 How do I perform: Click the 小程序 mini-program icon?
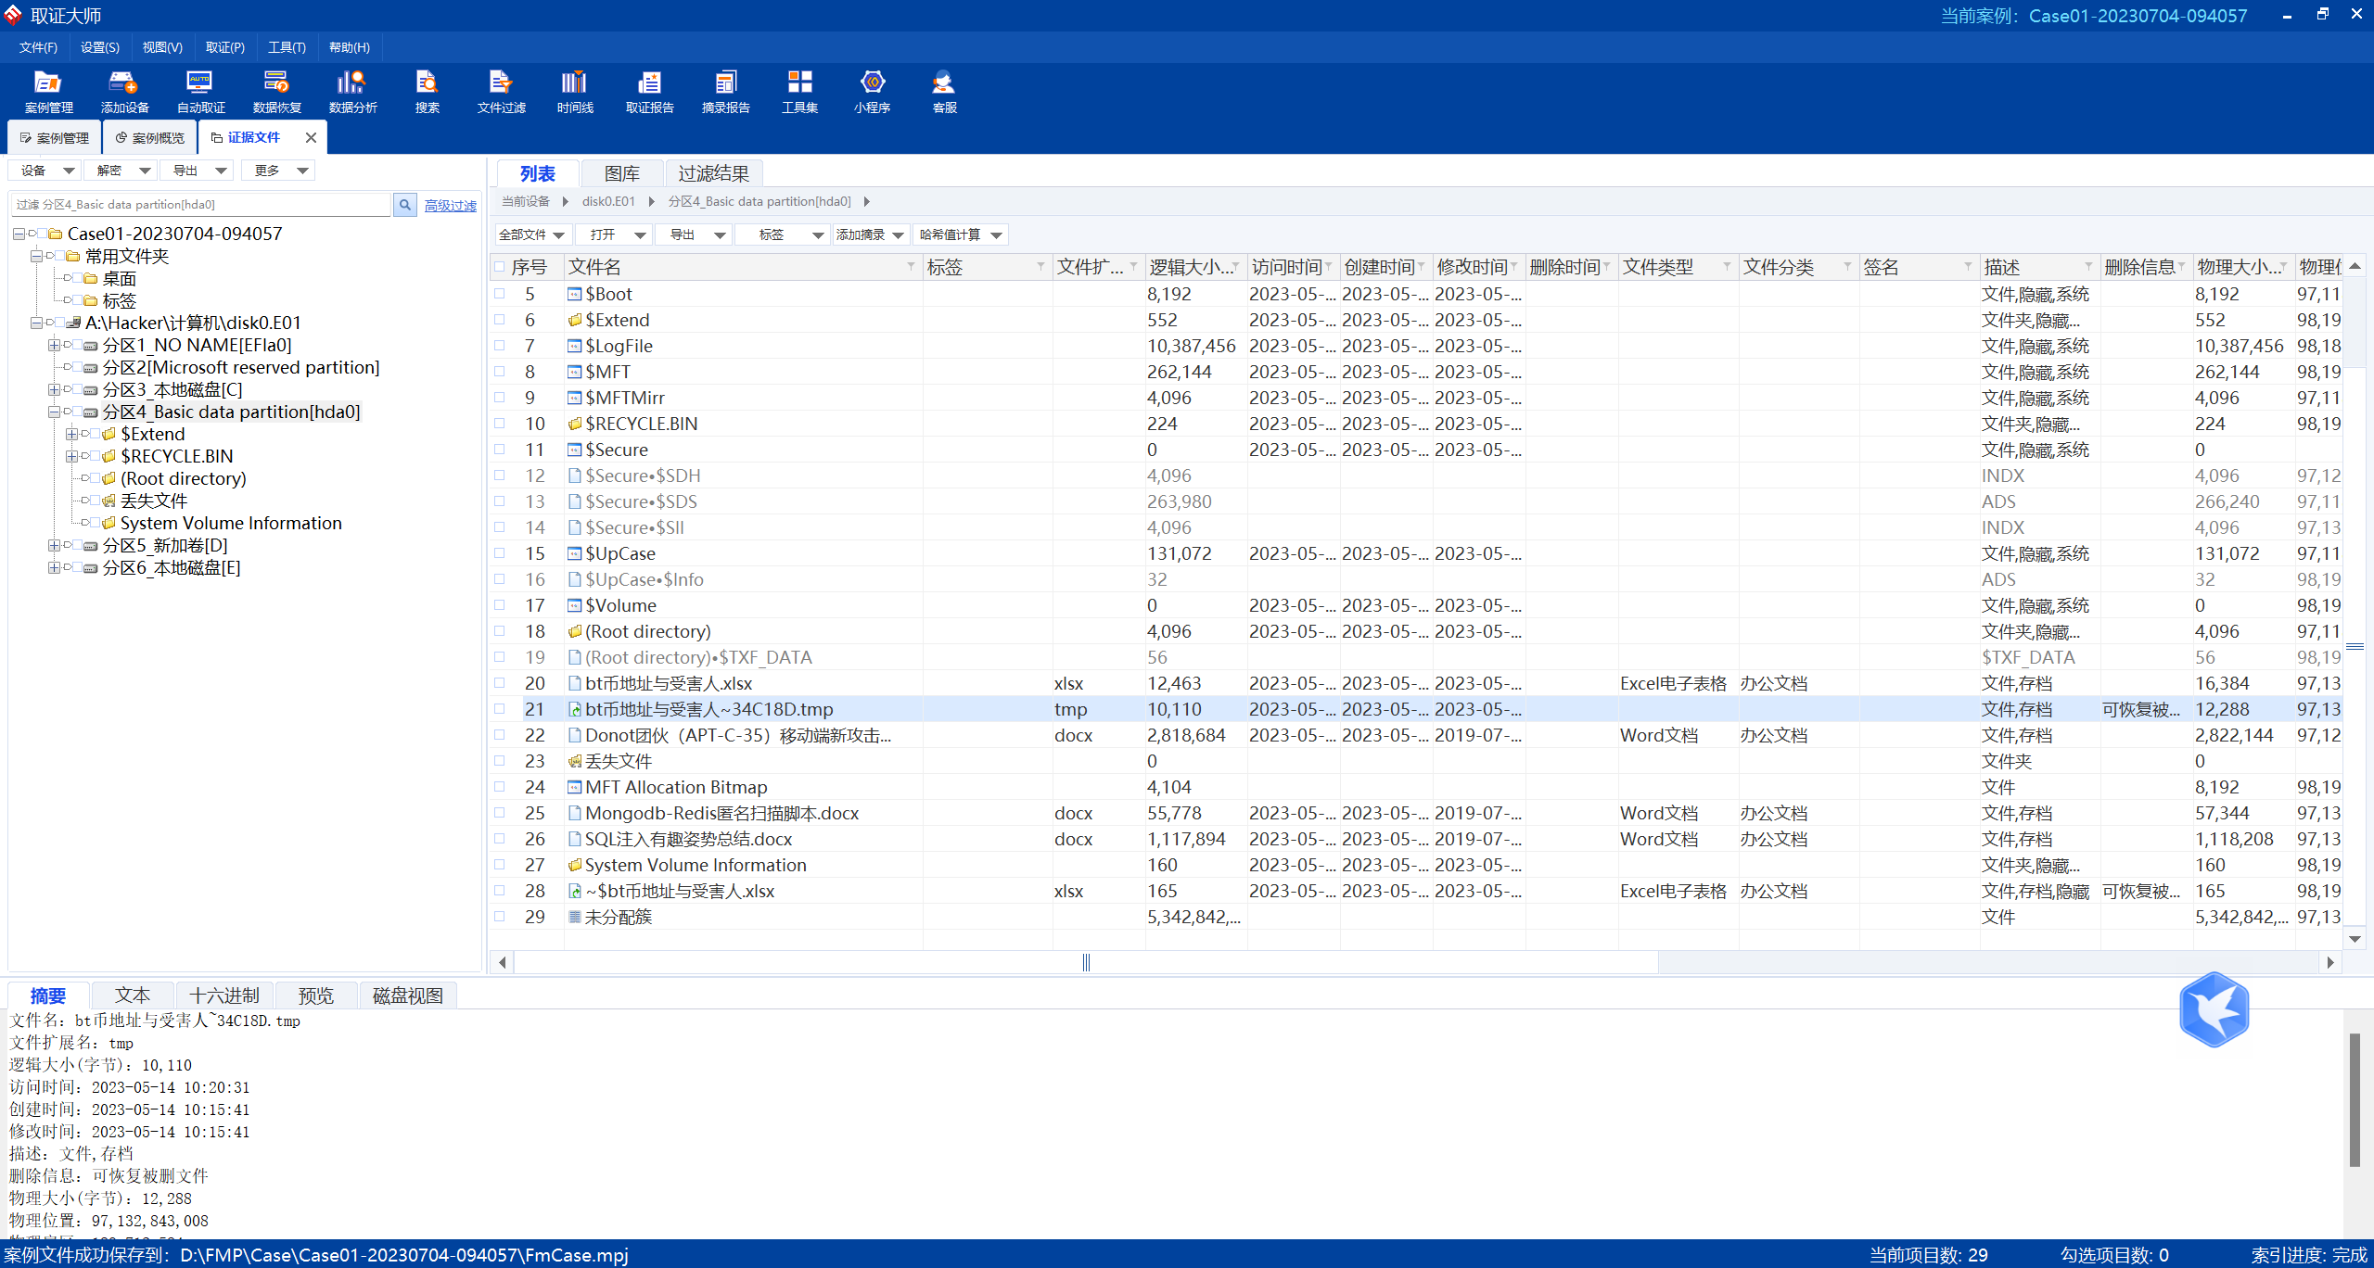[x=872, y=92]
